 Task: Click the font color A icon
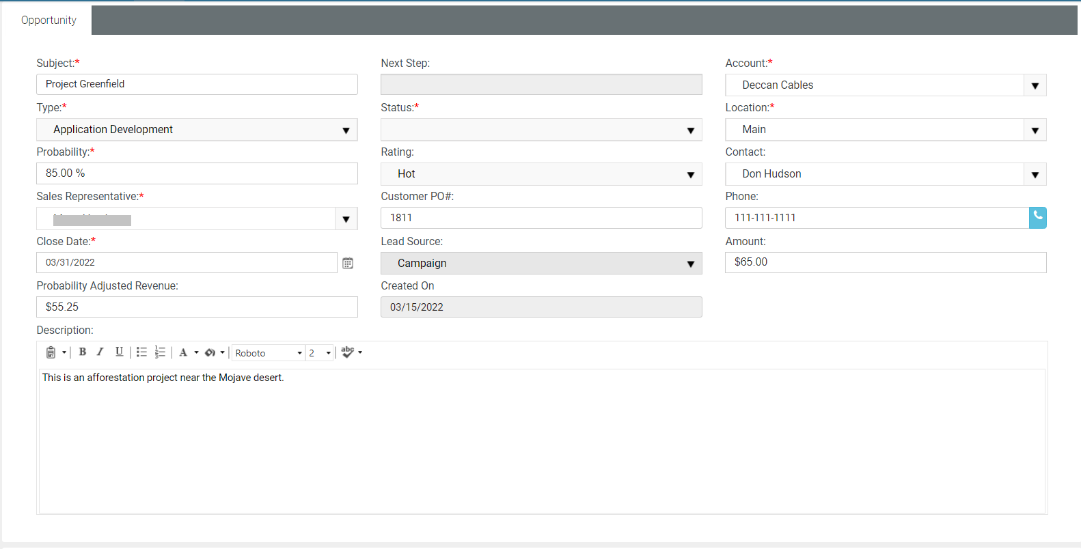(183, 352)
